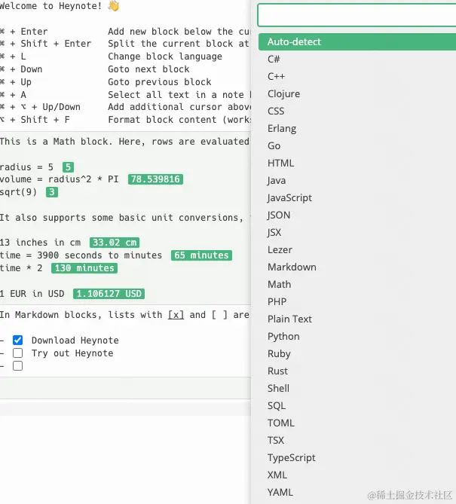Click the 1.106127 USD result badge

click(x=109, y=294)
